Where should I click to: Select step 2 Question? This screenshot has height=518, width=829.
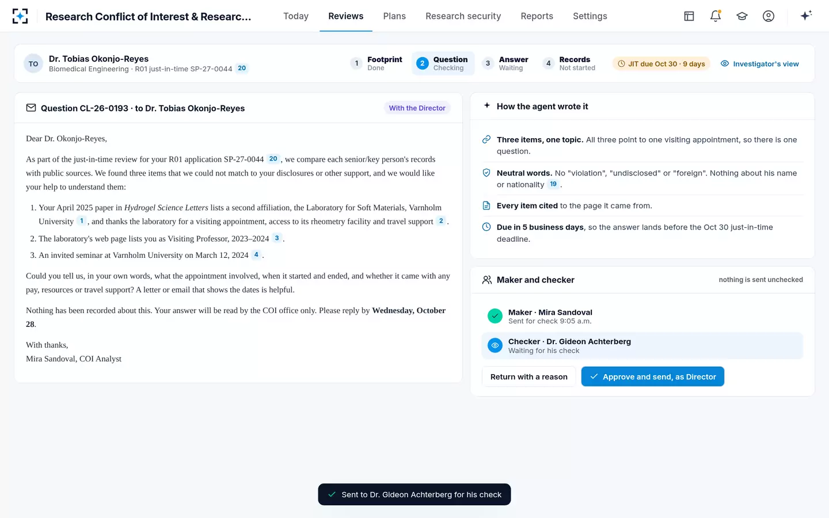point(443,63)
